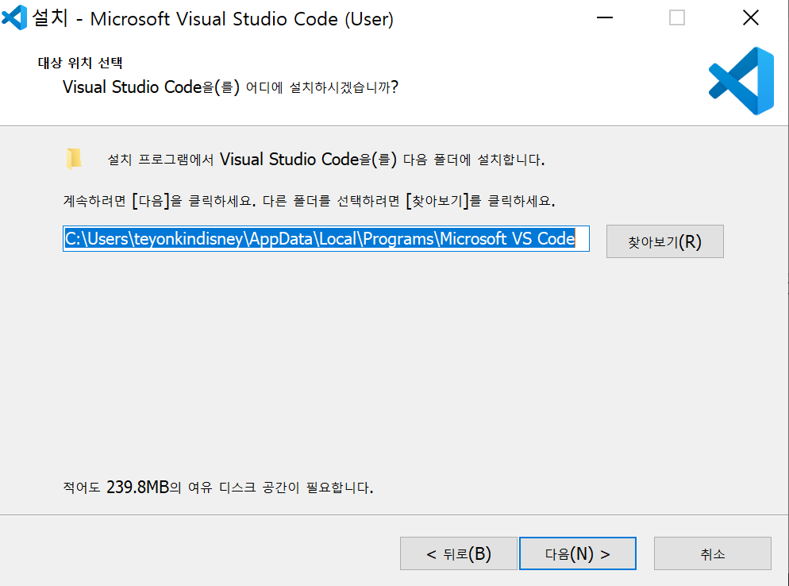Viewport: 789px width, 586px height.
Task: Click the 239.8MB disk space requirement text
Action: [x=217, y=488]
